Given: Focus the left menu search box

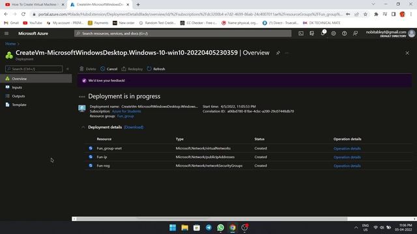Looking at the screenshot, I should [34, 69].
